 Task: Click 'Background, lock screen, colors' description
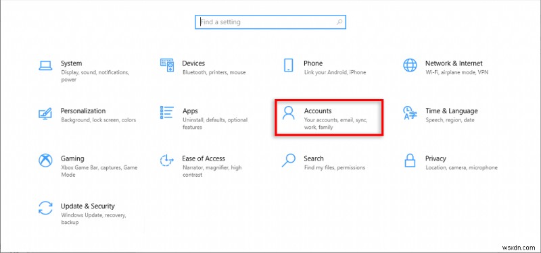pyautogui.click(x=99, y=120)
